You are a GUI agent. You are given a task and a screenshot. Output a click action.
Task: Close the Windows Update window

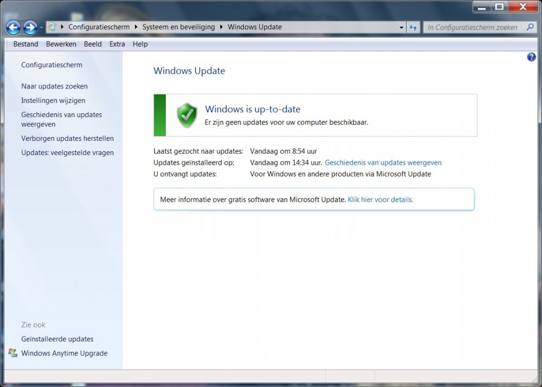point(523,7)
